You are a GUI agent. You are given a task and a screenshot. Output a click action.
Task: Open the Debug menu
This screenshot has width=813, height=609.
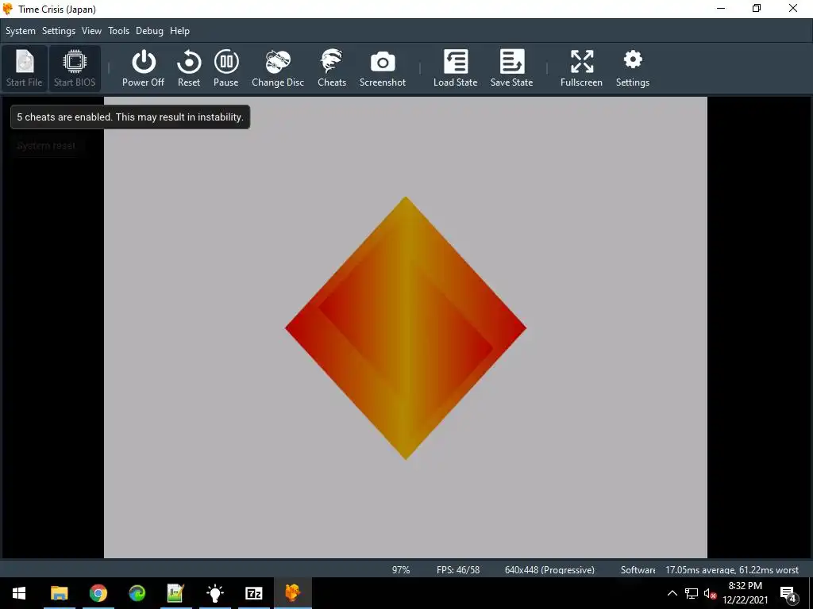(x=149, y=31)
